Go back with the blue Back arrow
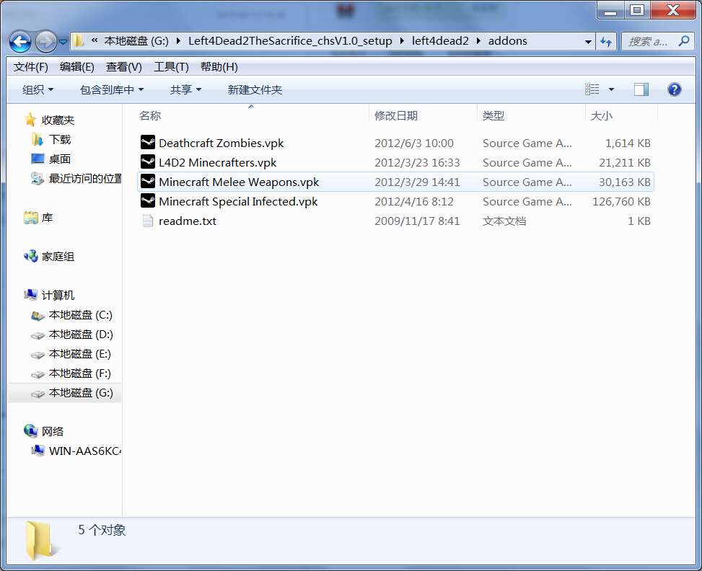The height and width of the screenshot is (571, 702). 20,43
